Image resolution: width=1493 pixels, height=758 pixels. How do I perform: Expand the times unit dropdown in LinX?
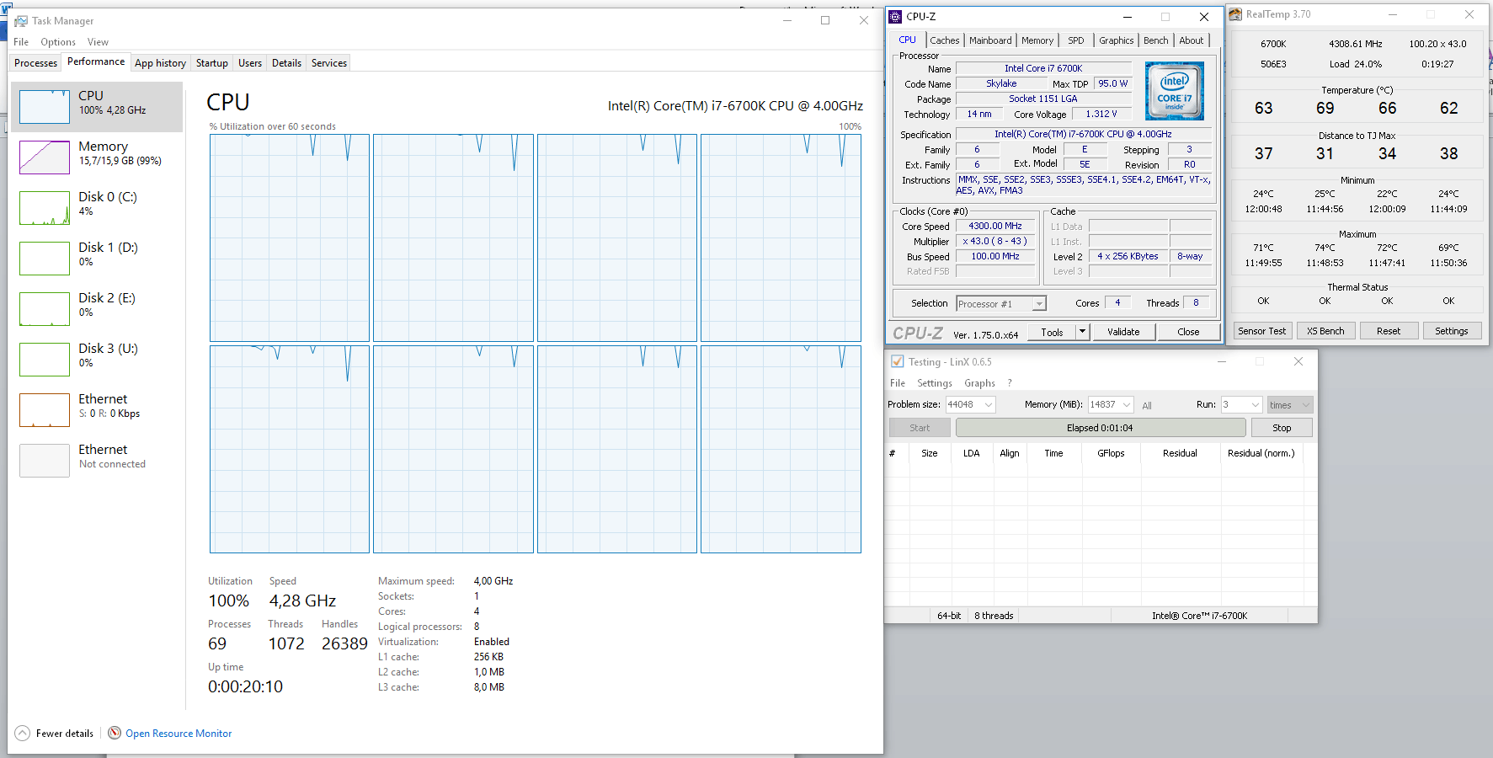click(x=1306, y=405)
